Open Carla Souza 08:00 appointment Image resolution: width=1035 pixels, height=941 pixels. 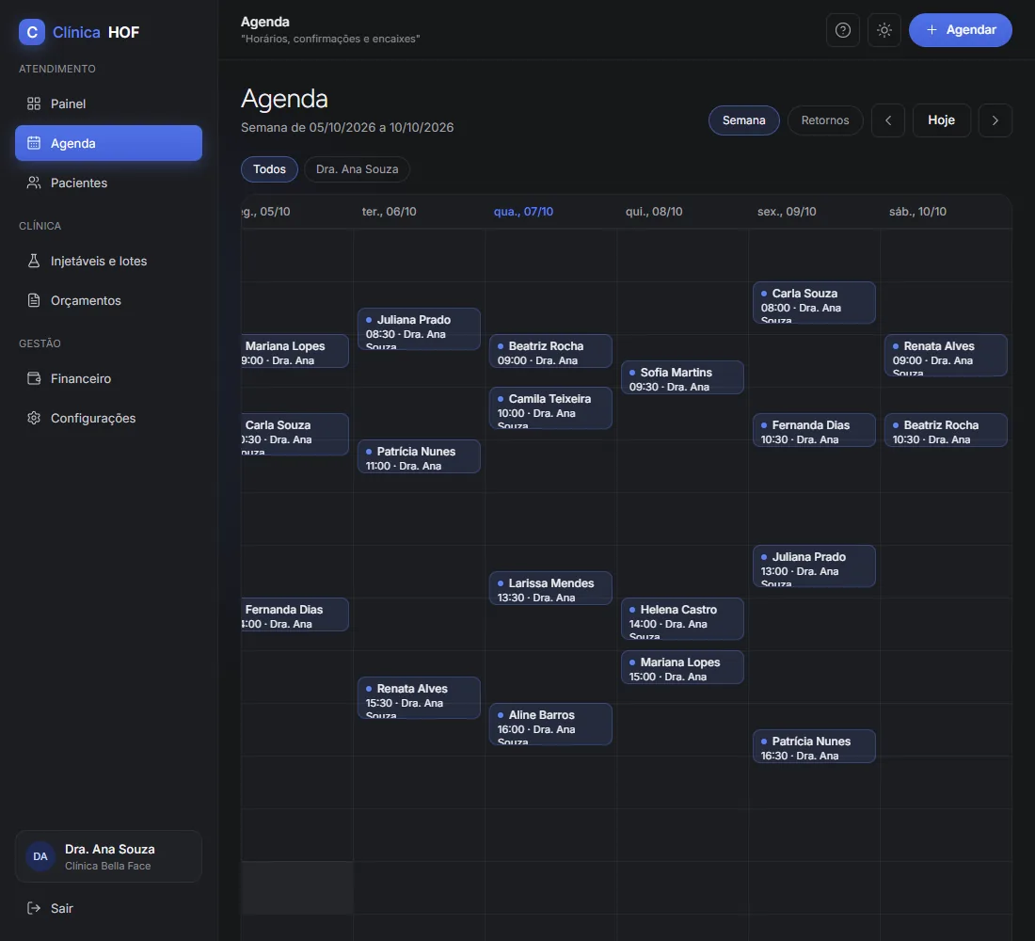click(815, 302)
